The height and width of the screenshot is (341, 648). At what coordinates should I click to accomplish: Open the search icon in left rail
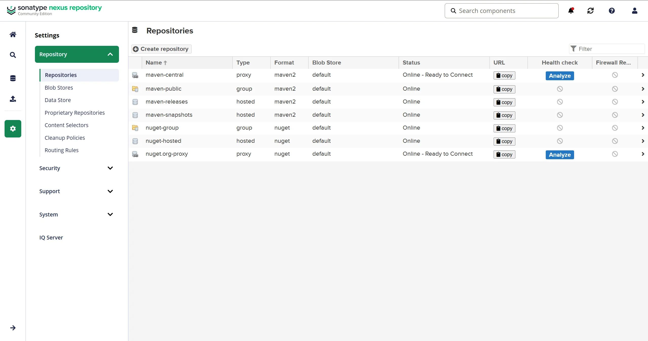tap(13, 55)
